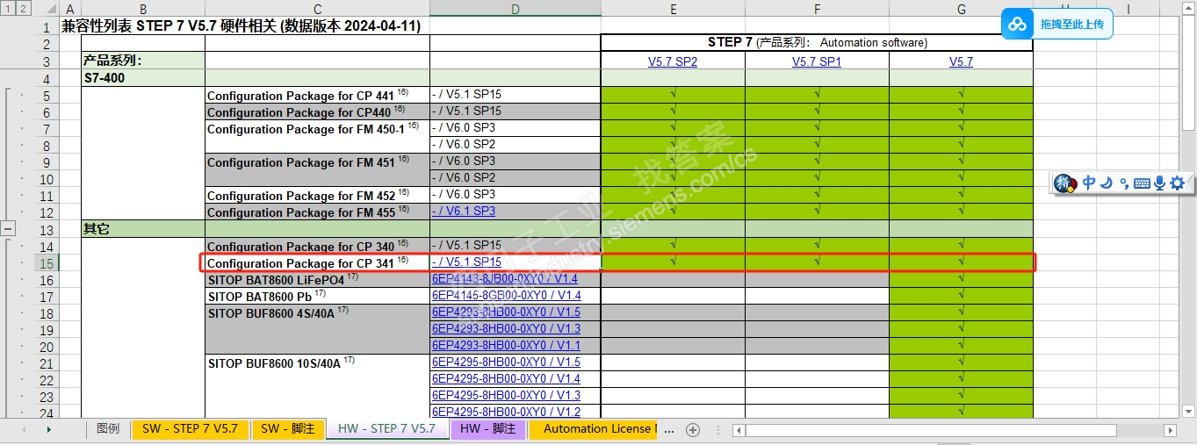Click the next sheet navigation arrow
Image resolution: width=1197 pixels, height=445 pixels.
48,429
